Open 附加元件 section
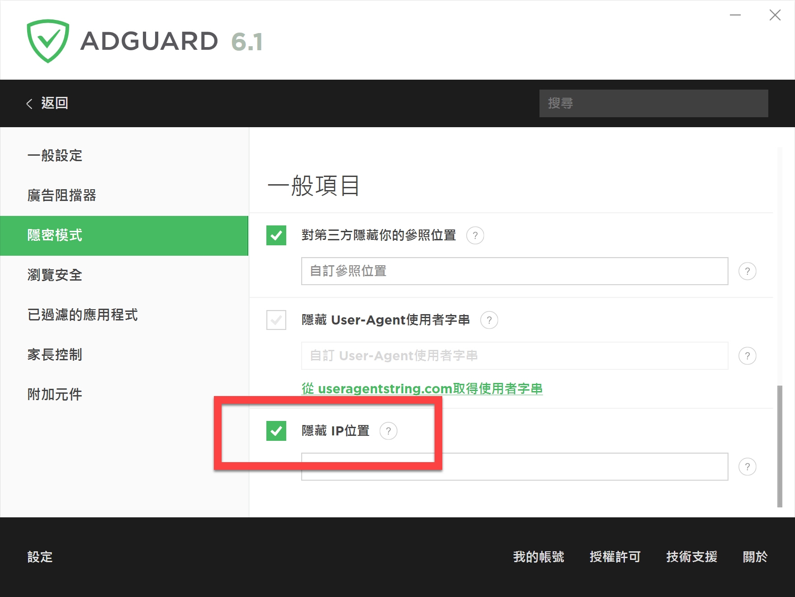The image size is (795, 597). point(124,395)
